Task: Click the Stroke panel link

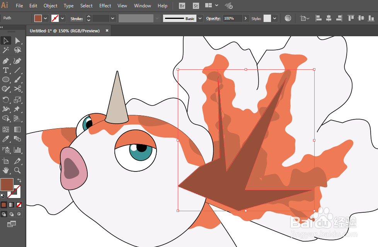Action: (x=77, y=19)
